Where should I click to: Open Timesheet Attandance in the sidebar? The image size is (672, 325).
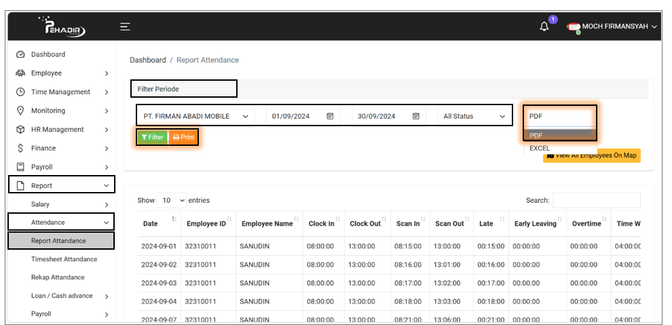64,259
